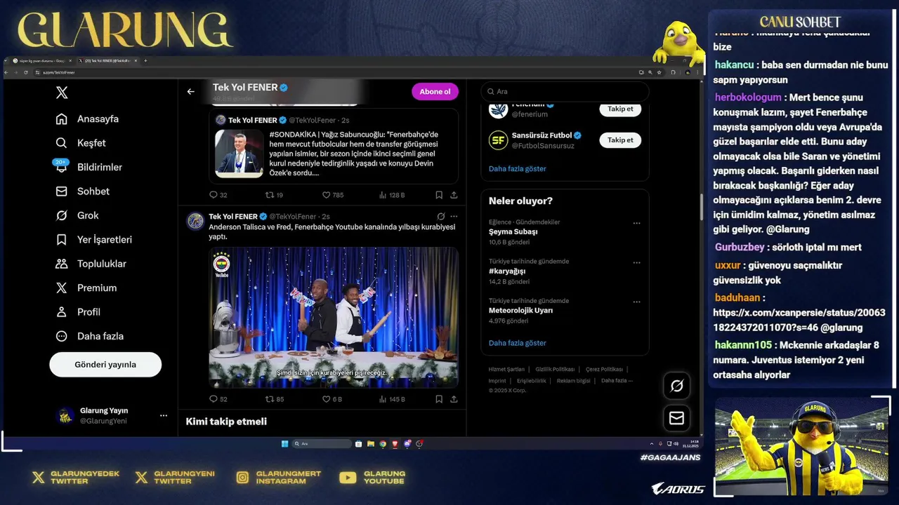Bookmark the Sabuncuoğlu quote tweet
Screen dimensions: 899x505
point(439,195)
